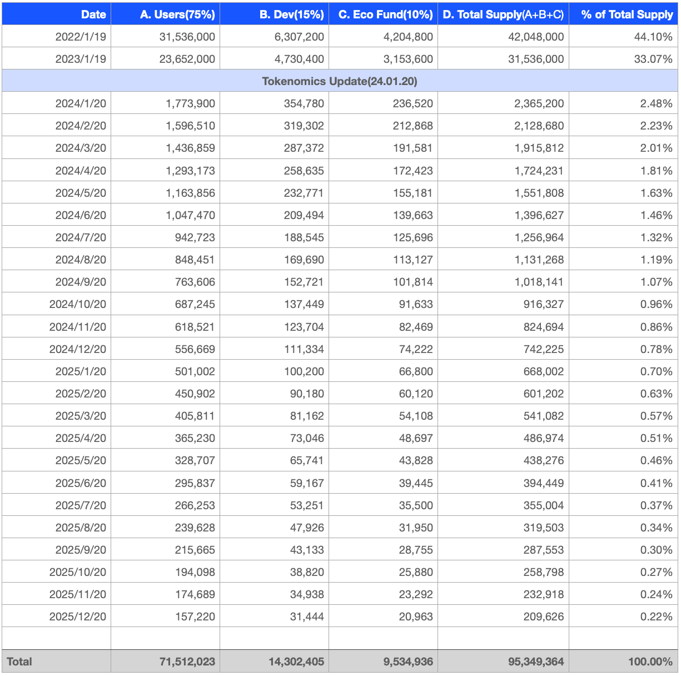Screen dimensions: 681x676
Task: Select the % of Total Supply header
Action: 627,14
